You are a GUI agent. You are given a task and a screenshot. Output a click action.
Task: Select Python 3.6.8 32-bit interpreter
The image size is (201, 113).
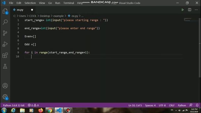pyautogui.click(x=14, y=105)
